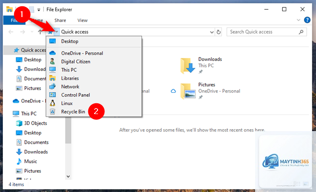Select Libraries in dropdown list
The height and width of the screenshot is (192, 316).
click(x=94, y=78)
